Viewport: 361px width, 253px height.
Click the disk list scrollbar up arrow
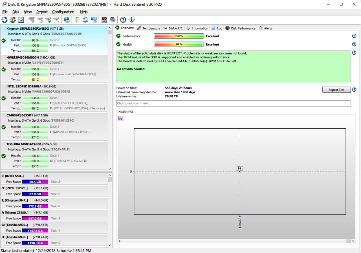coord(110,28)
